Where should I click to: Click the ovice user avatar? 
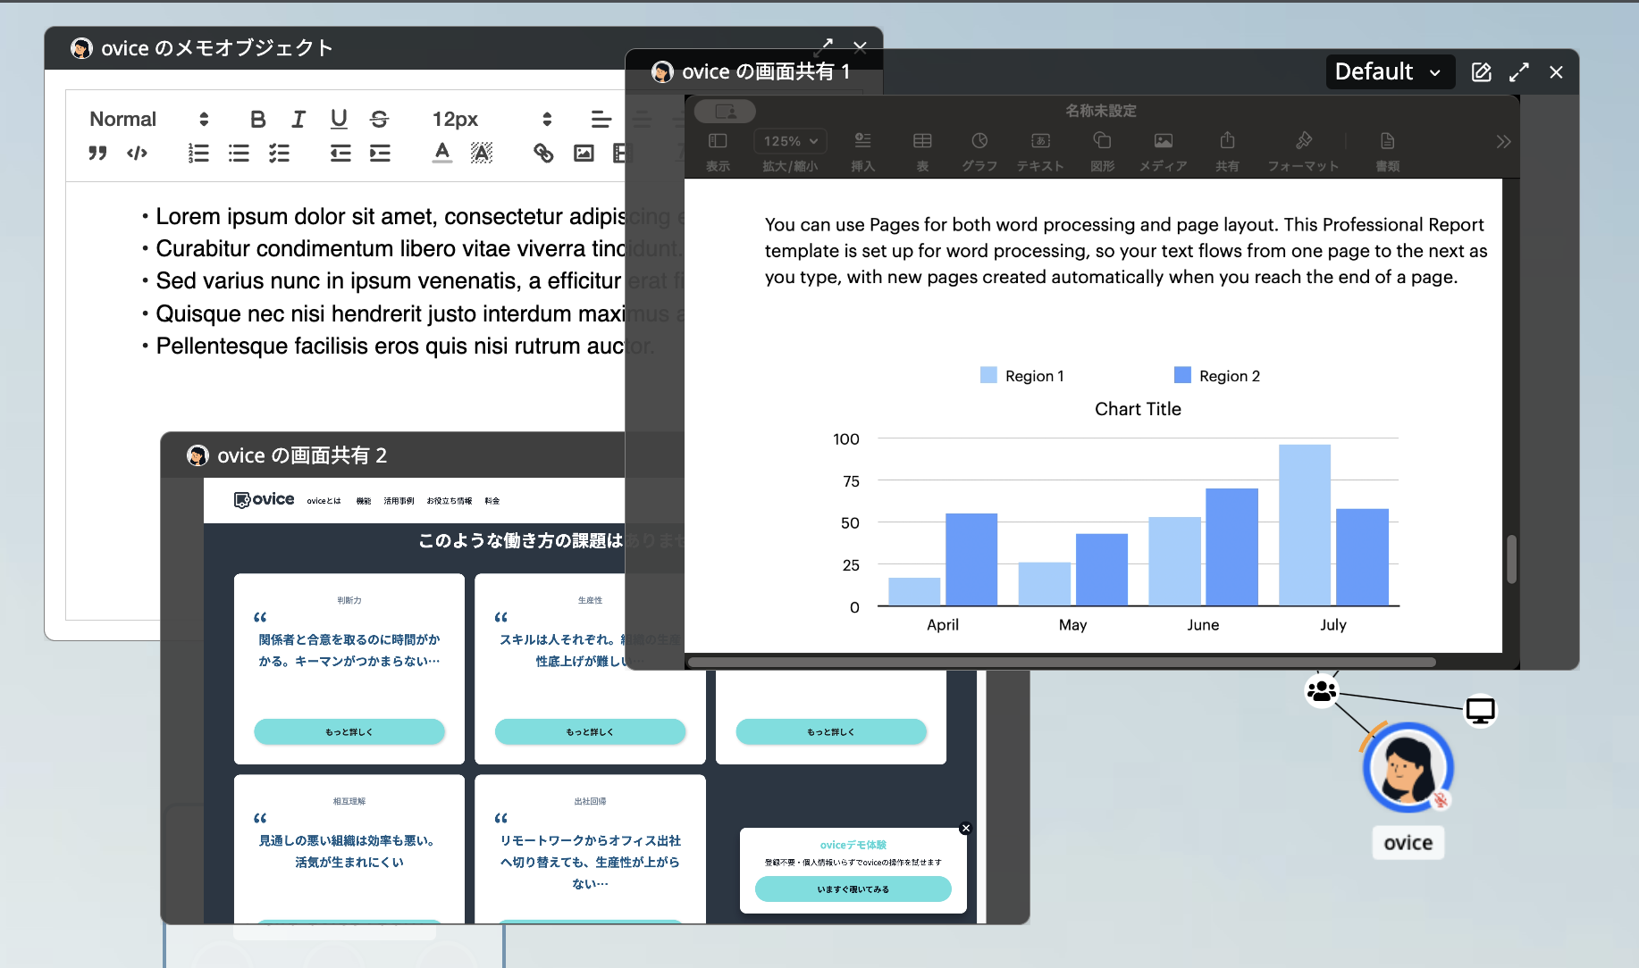1408,768
